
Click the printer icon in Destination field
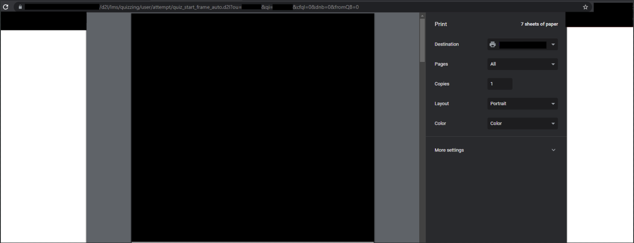point(493,44)
